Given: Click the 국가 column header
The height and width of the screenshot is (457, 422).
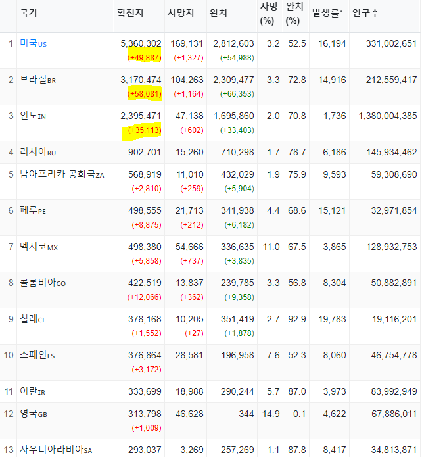Looking at the screenshot, I should (28, 13).
